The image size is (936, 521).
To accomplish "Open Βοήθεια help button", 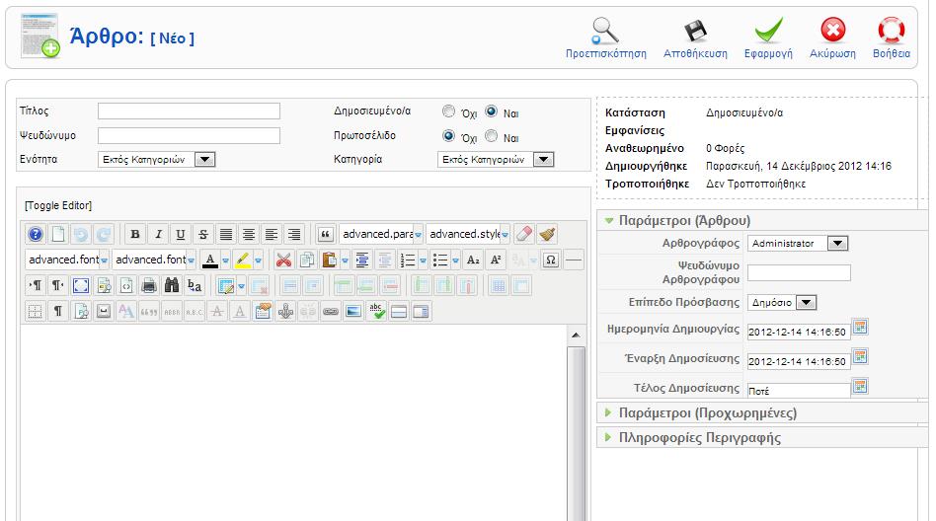I will [x=892, y=37].
